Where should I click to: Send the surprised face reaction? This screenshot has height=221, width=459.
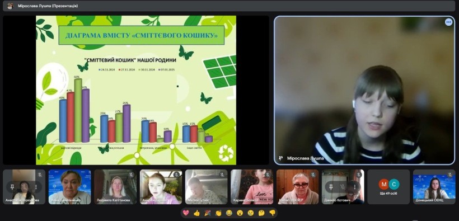(240, 213)
